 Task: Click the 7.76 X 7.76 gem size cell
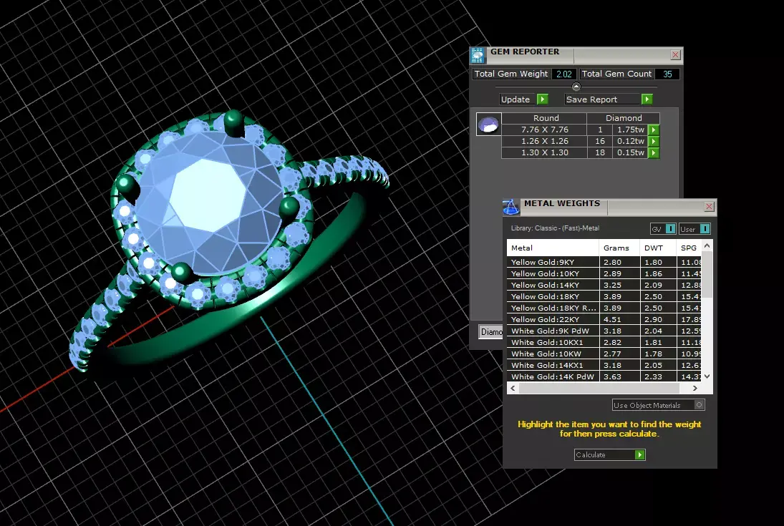pyautogui.click(x=544, y=130)
